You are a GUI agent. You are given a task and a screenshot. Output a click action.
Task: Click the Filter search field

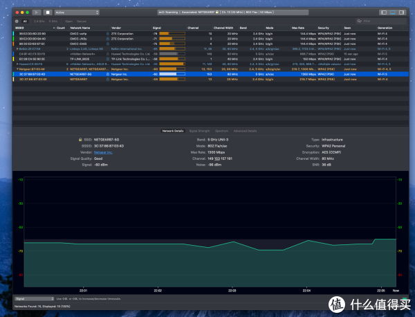pos(381,21)
